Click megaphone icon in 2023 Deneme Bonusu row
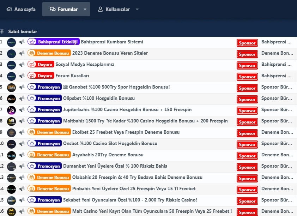Image resolution: width=297 pixels, height=216 pixels. 22,53
